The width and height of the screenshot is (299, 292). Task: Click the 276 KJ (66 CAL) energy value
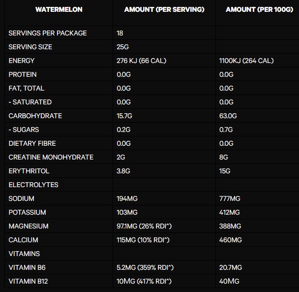coord(142,61)
